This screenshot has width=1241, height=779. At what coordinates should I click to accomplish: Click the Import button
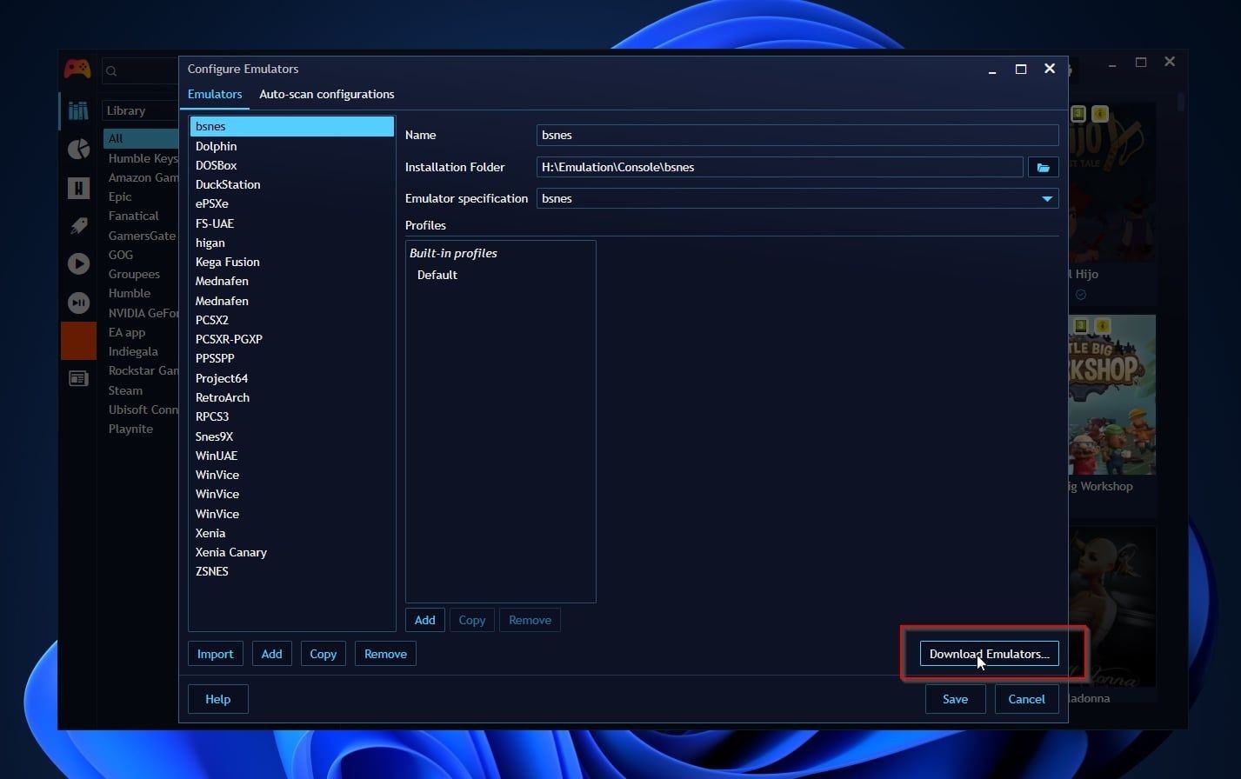(216, 654)
